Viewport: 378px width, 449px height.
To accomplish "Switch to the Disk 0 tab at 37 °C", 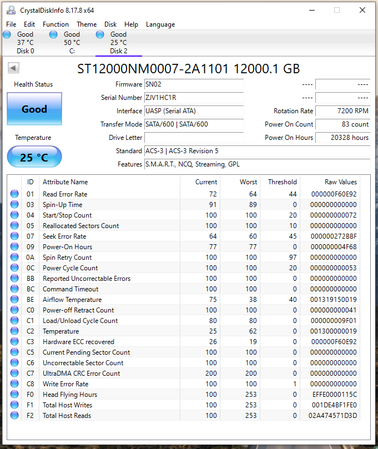I will point(25,43).
